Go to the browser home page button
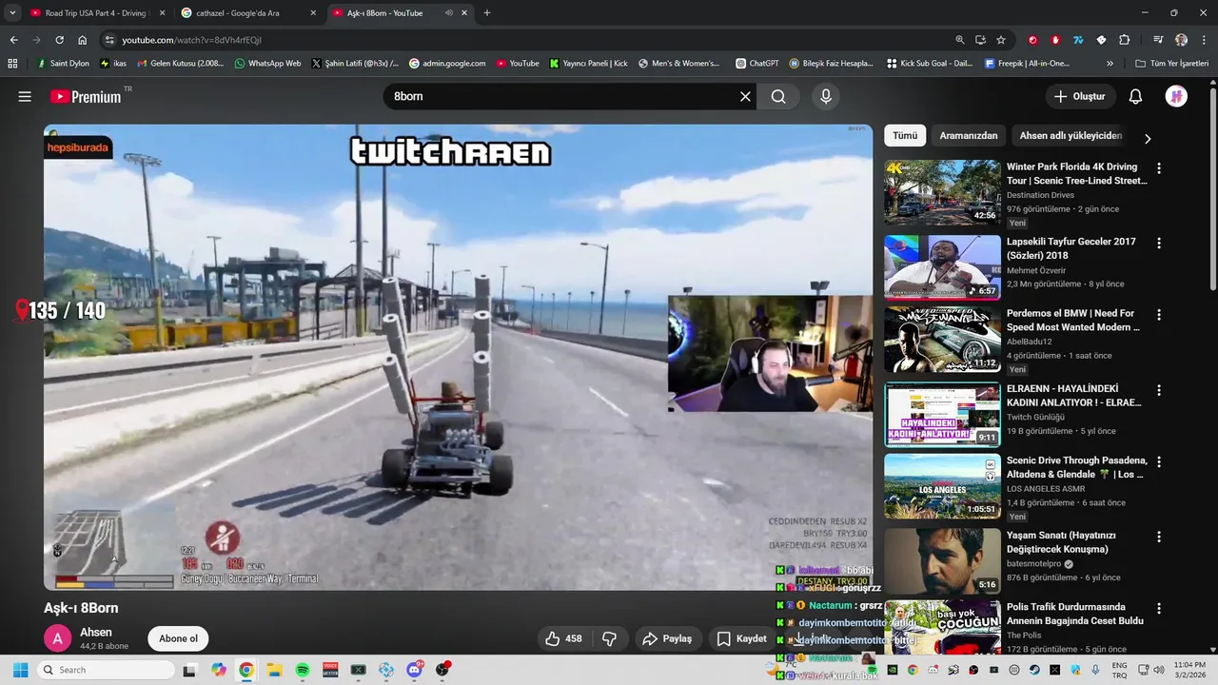Image resolution: width=1218 pixels, height=685 pixels. click(x=83, y=40)
